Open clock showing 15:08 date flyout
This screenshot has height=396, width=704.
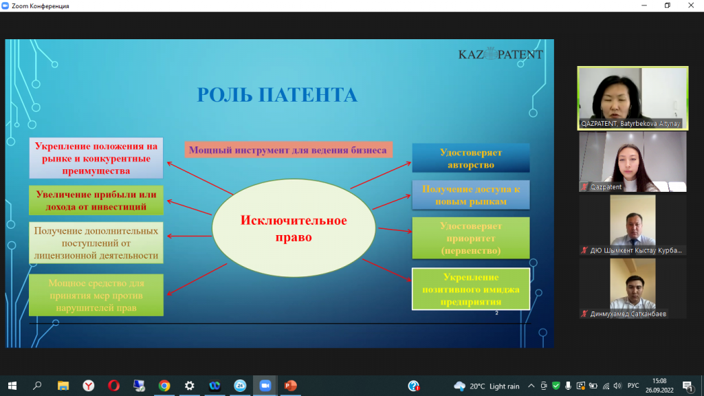click(x=660, y=386)
